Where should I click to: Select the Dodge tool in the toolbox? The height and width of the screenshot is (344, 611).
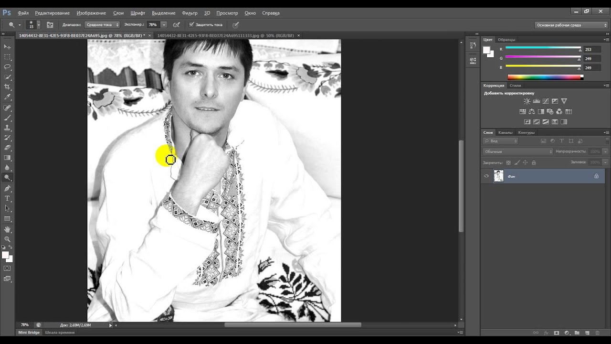click(x=7, y=178)
